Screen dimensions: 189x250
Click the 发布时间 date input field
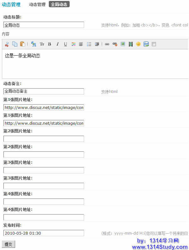(x=44, y=233)
